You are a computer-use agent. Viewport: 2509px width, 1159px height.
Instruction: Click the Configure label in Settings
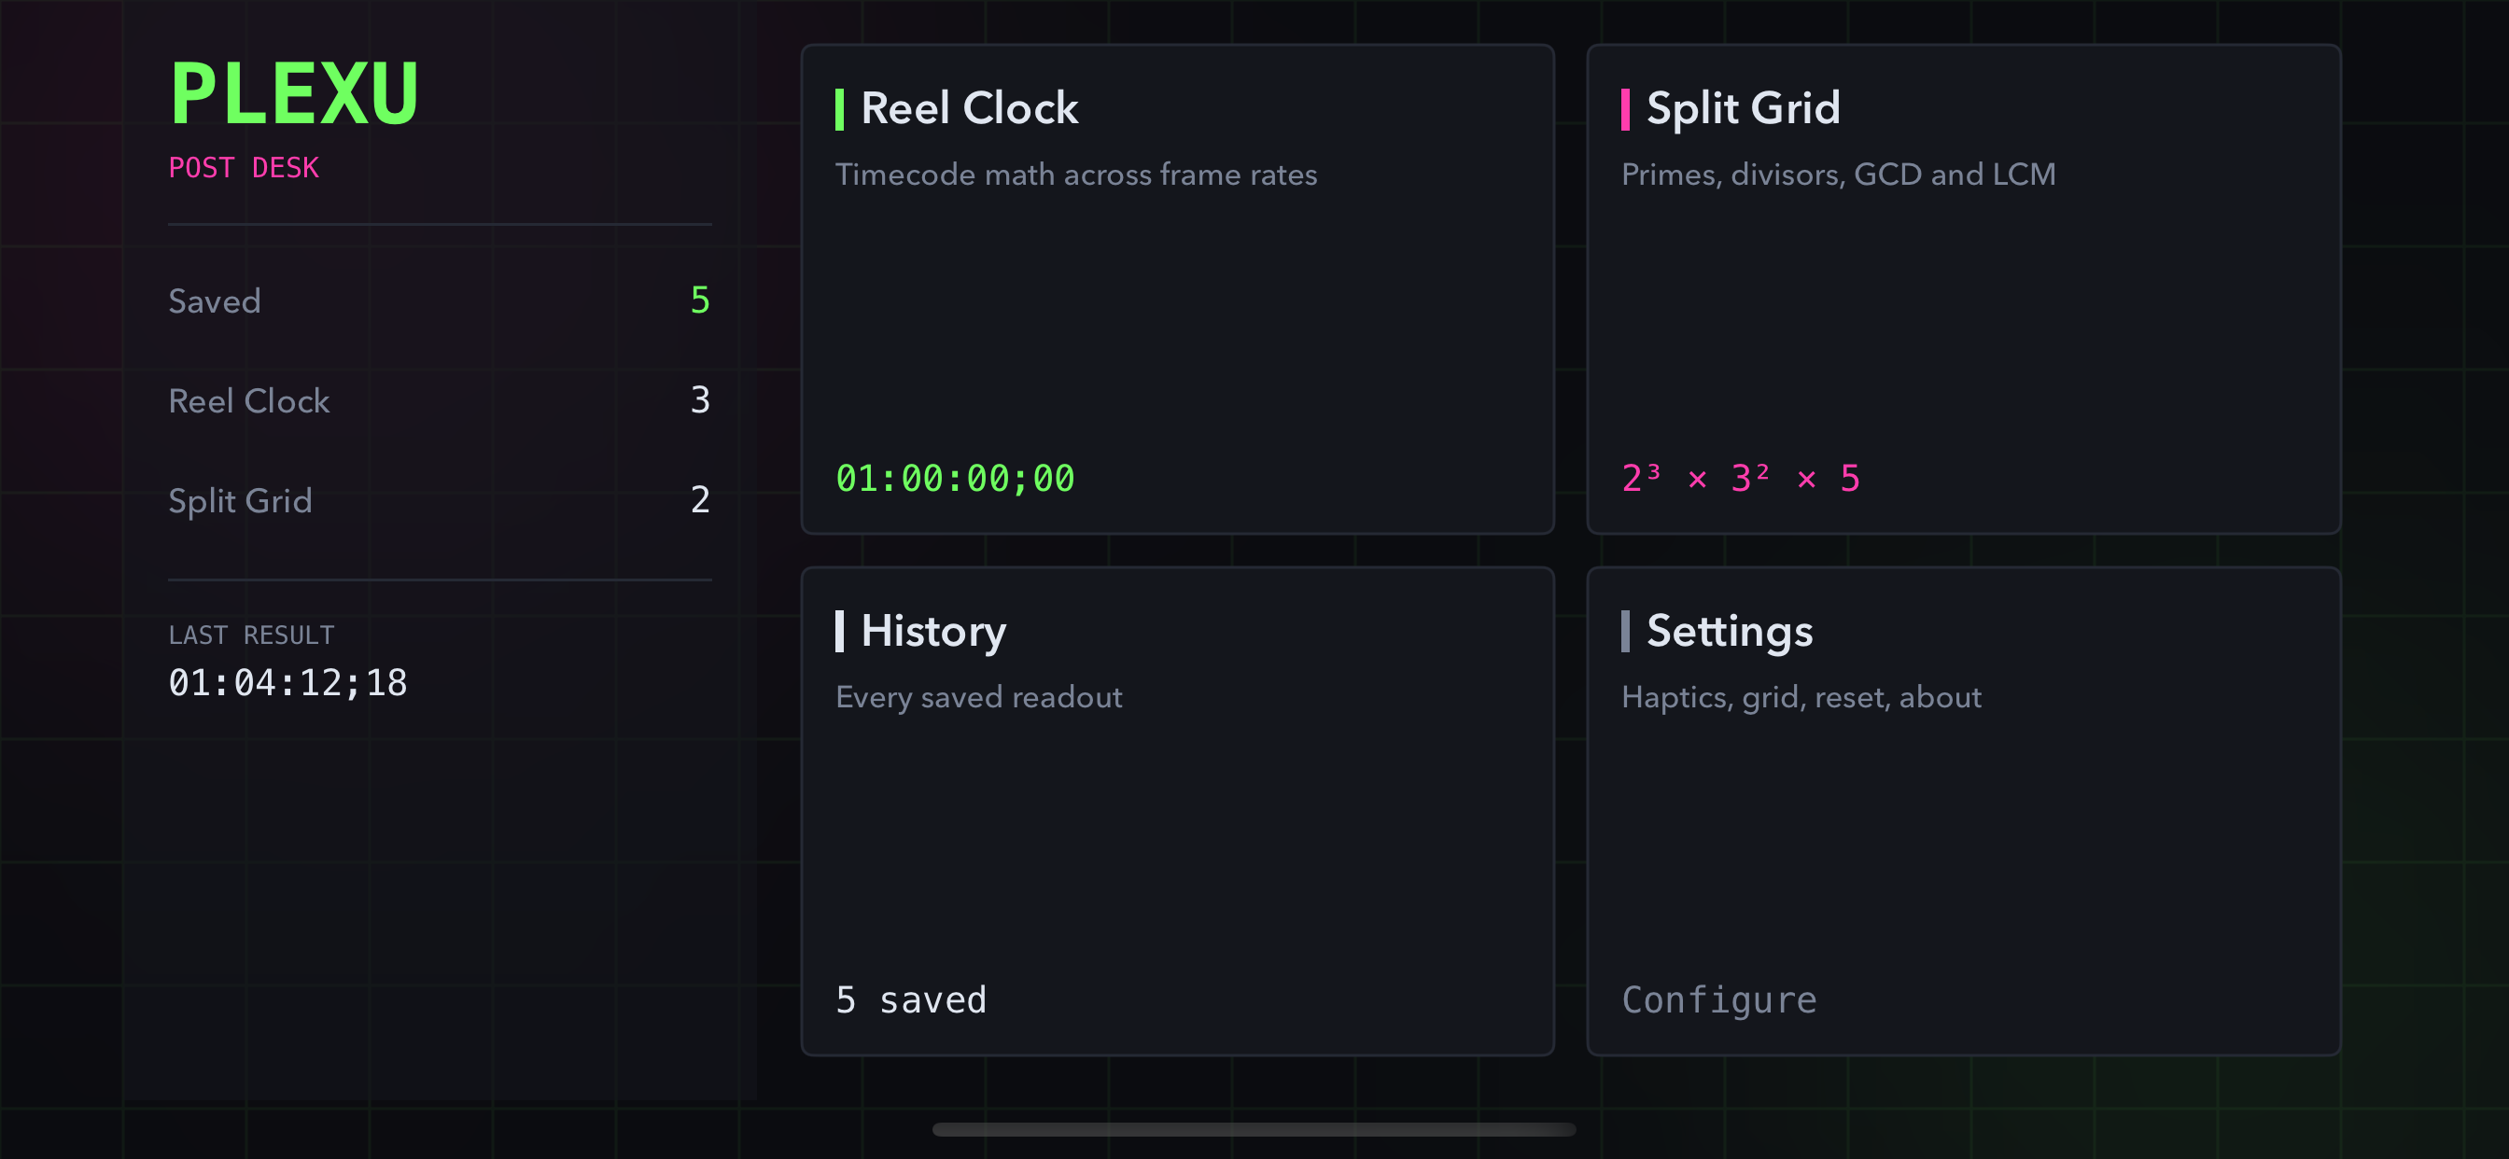pyautogui.click(x=1719, y=1000)
